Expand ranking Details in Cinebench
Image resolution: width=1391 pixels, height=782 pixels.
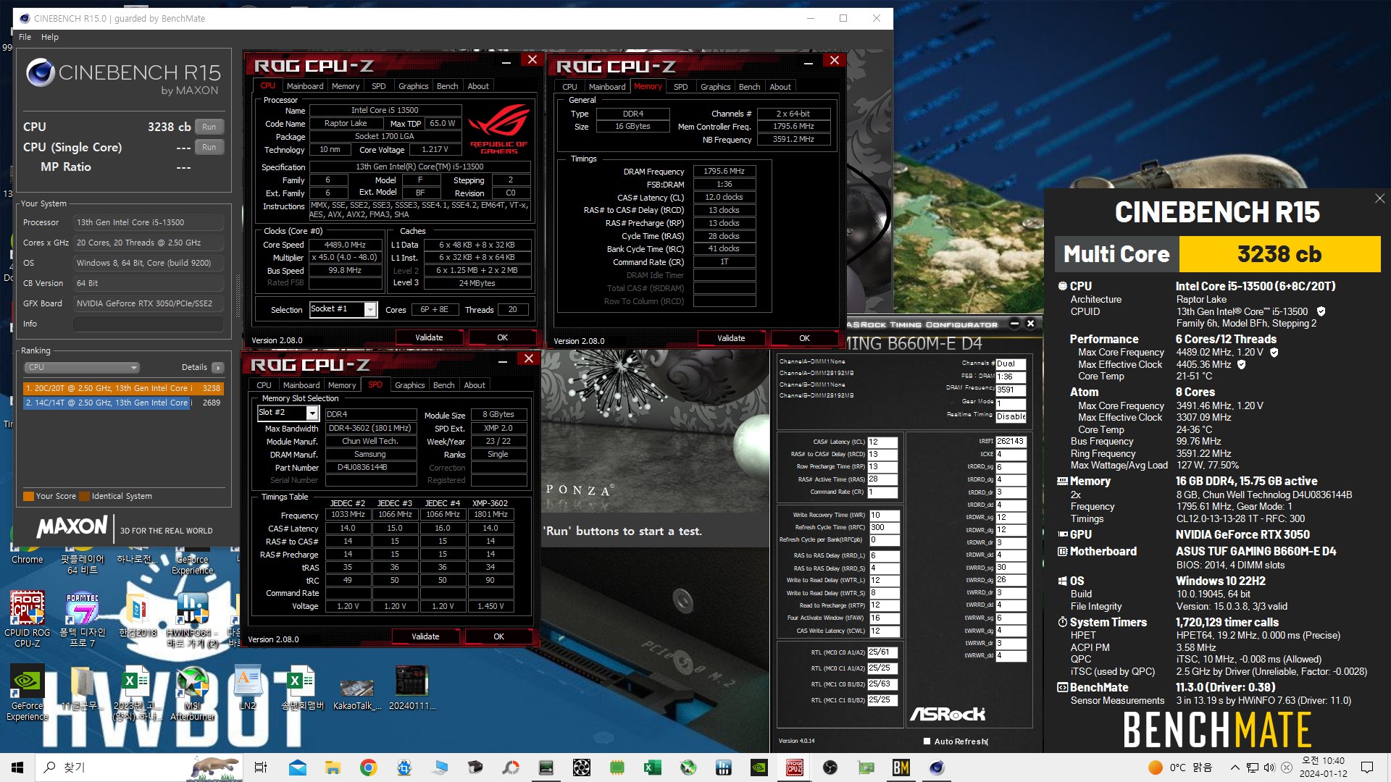[217, 367]
